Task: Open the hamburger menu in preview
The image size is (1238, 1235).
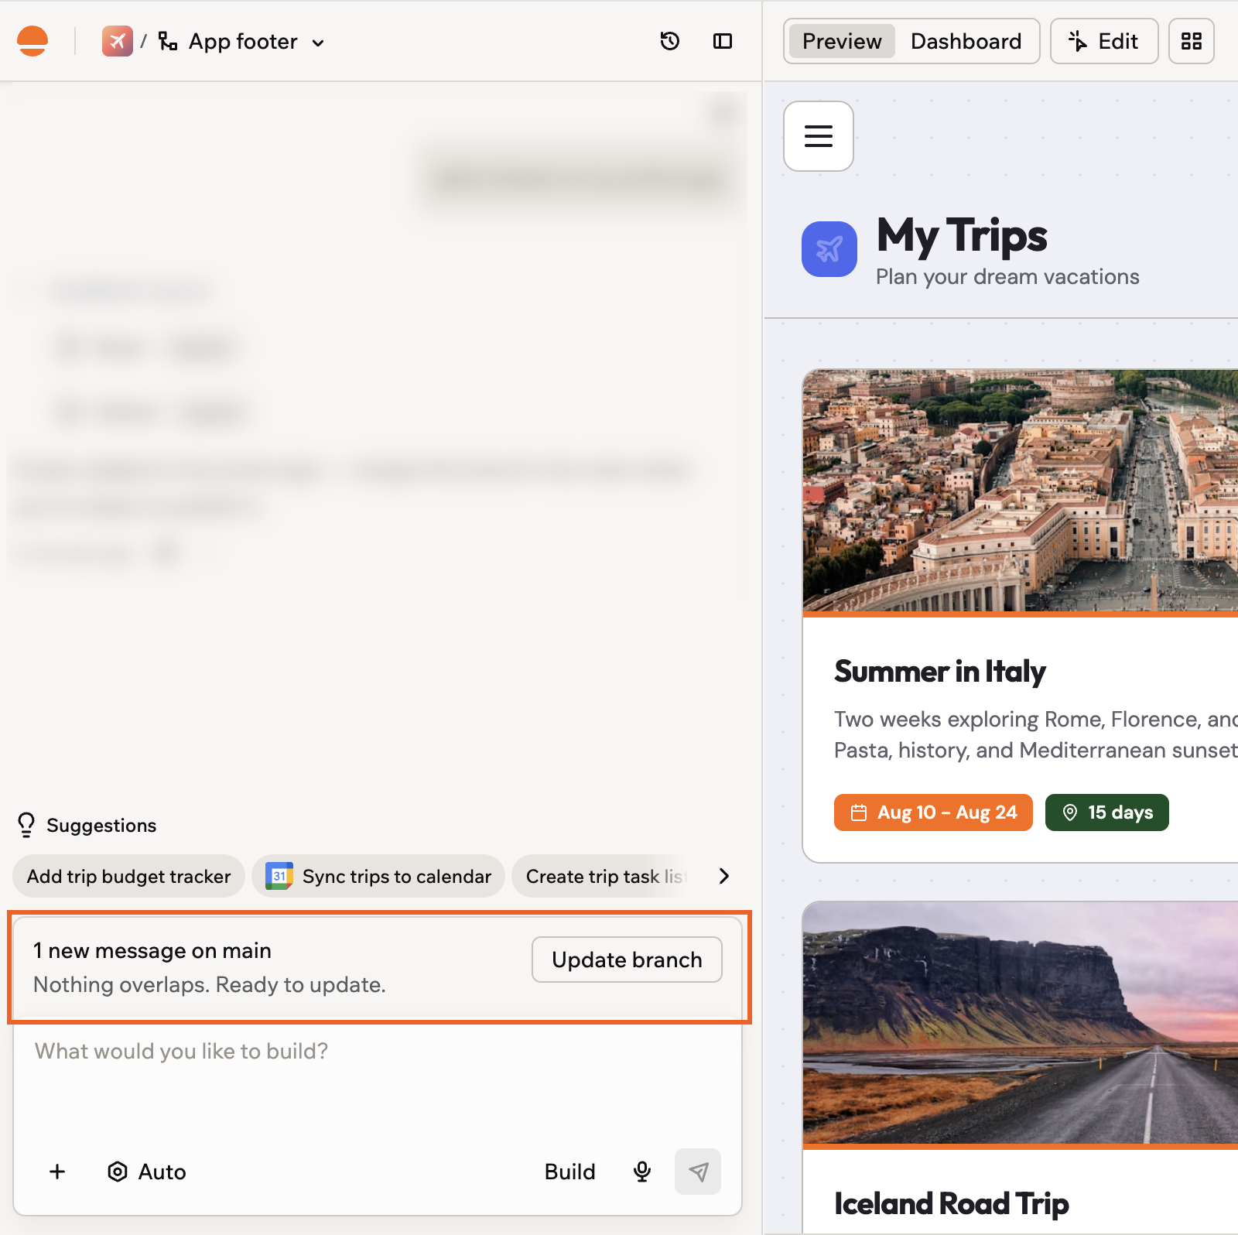Action: click(x=819, y=136)
